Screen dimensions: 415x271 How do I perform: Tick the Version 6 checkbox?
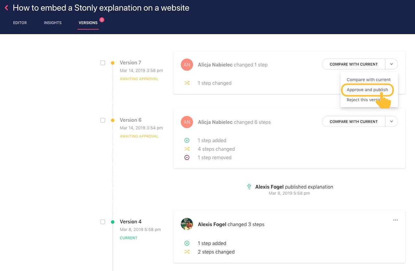click(103, 120)
